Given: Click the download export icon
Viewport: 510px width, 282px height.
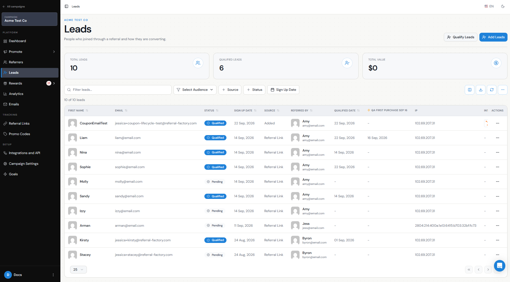Looking at the screenshot, I should click(x=480, y=90).
